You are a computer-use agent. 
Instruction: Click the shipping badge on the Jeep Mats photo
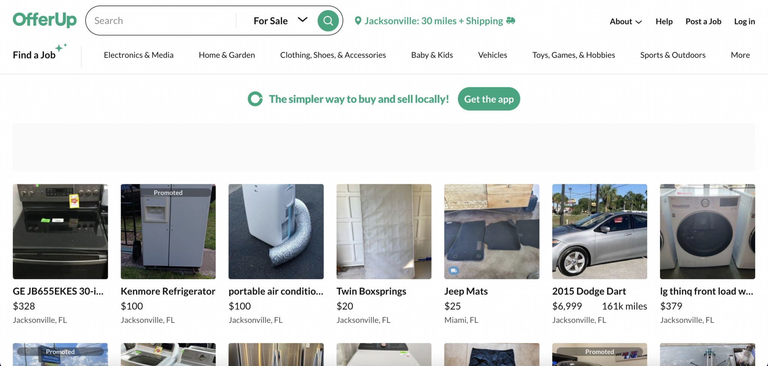(x=454, y=270)
